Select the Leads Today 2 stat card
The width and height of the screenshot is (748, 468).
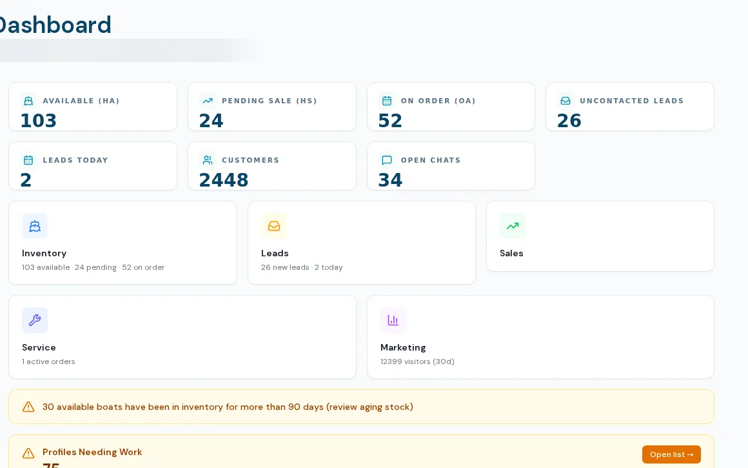tap(93, 166)
